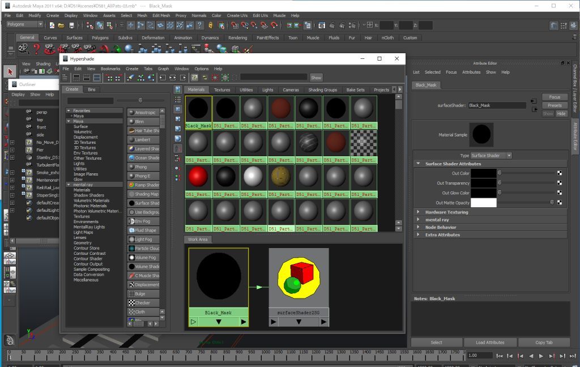The height and width of the screenshot is (367, 580).
Task: Click the Hide button in Attribute Editor
Action: [x=561, y=114]
